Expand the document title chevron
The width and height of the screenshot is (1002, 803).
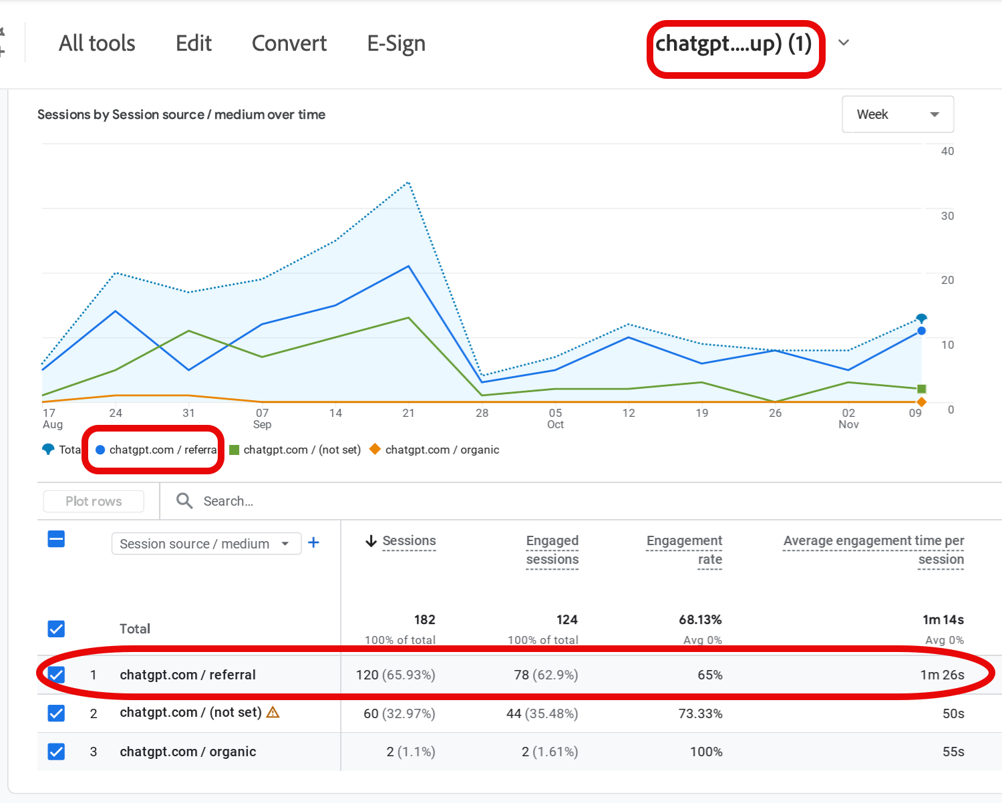pos(844,43)
